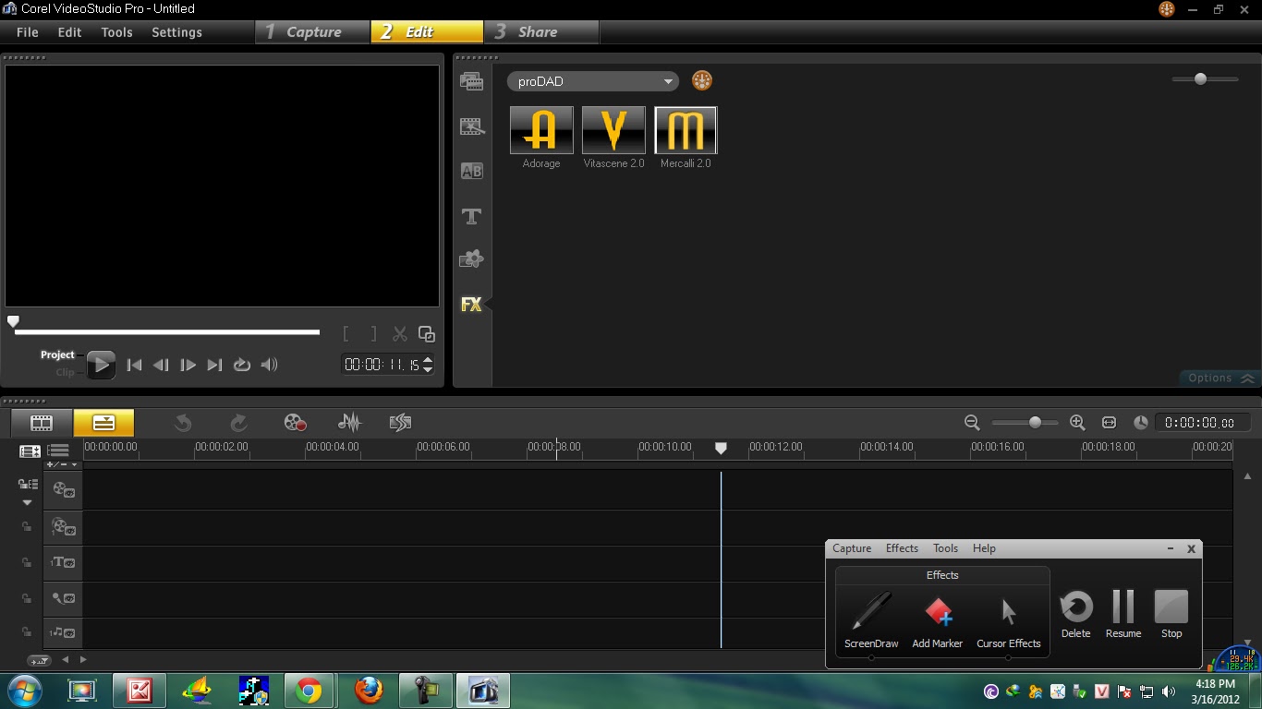Click the preview scrubber handle

point(13,321)
